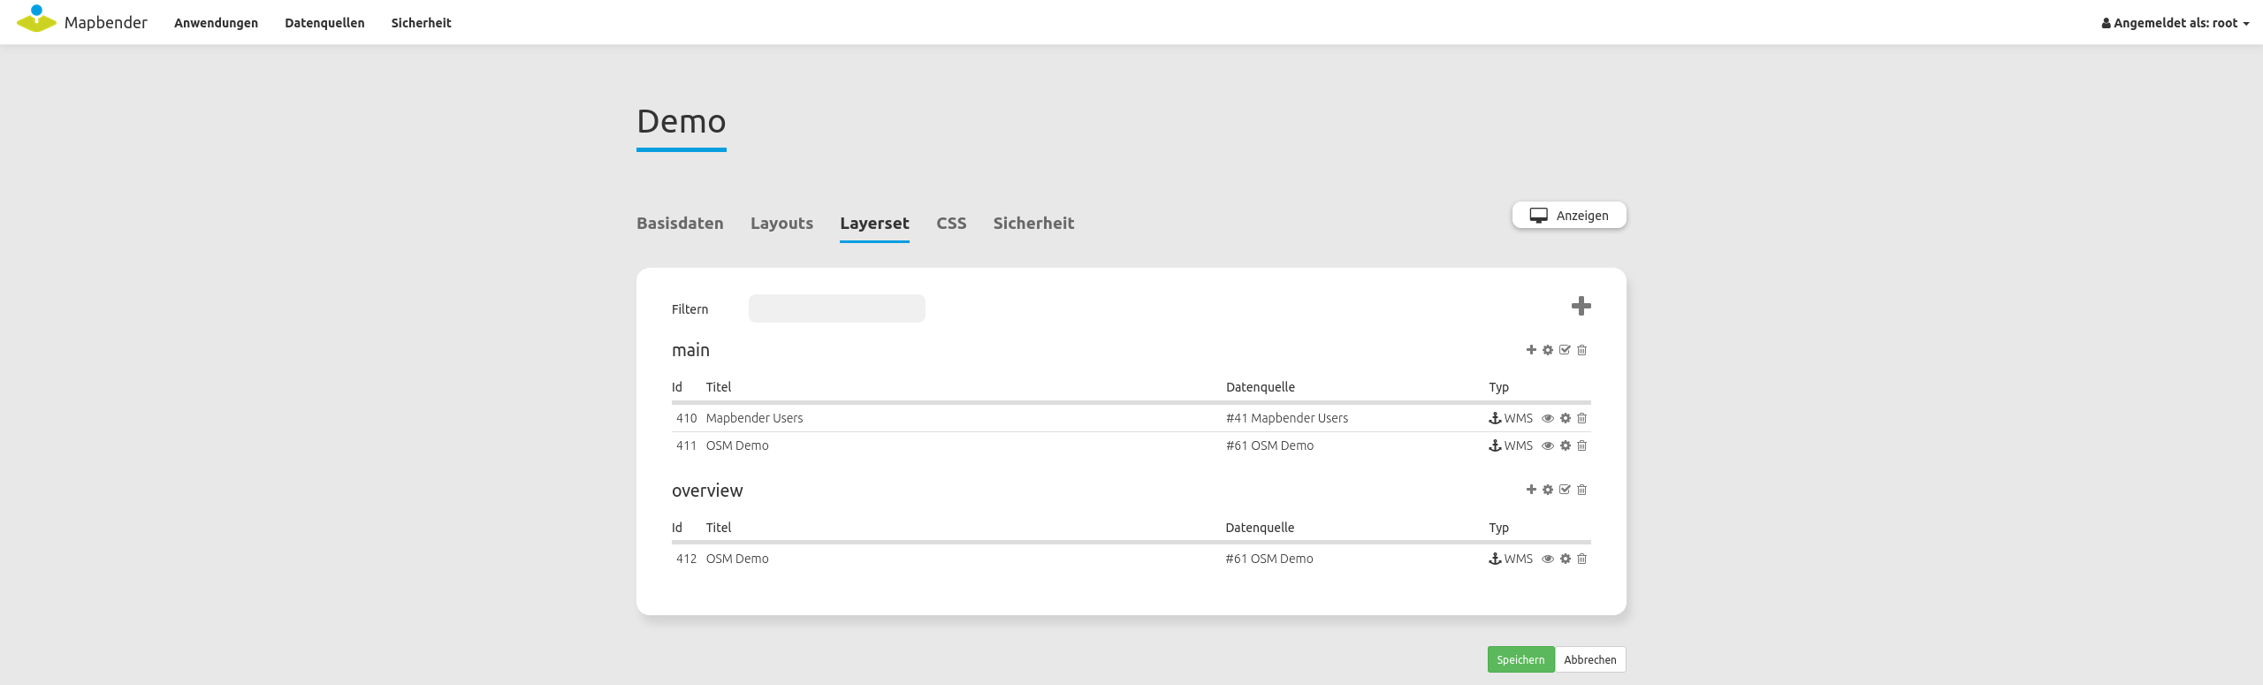Toggle eye visibility for layer 411 OSM Demo
The height and width of the screenshot is (685, 2263).
click(x=1548, y=445)
